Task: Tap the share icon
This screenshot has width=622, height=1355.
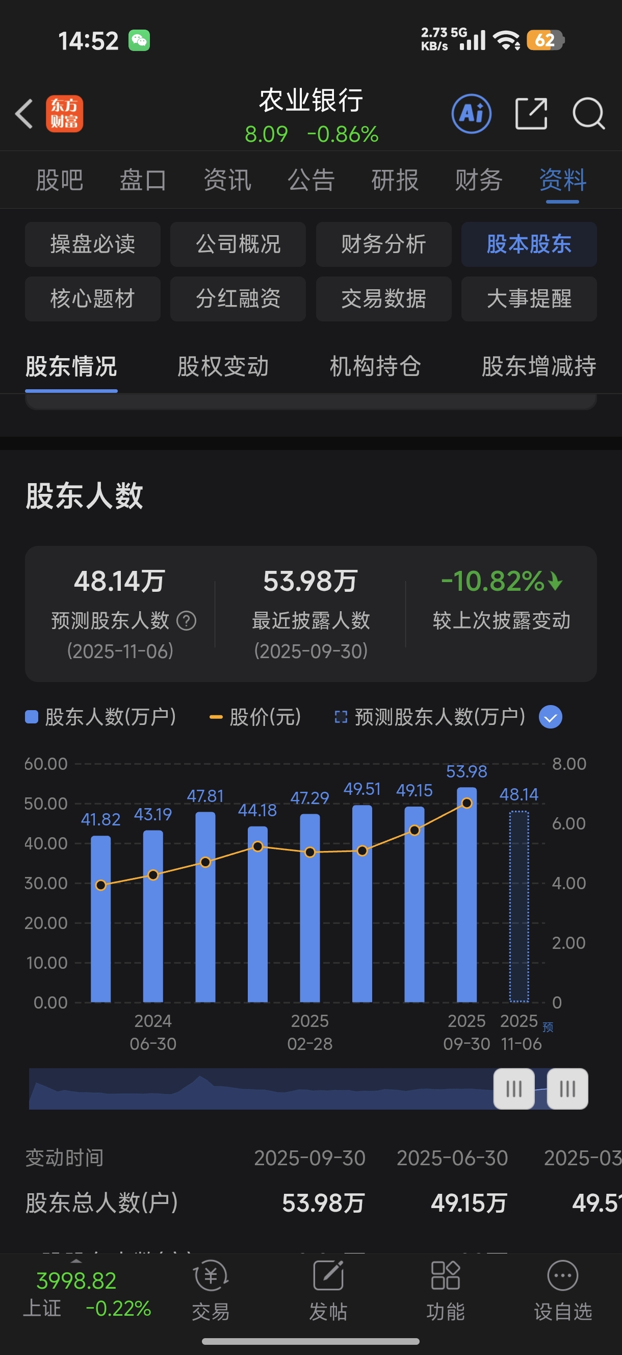Action: point(531,114)
